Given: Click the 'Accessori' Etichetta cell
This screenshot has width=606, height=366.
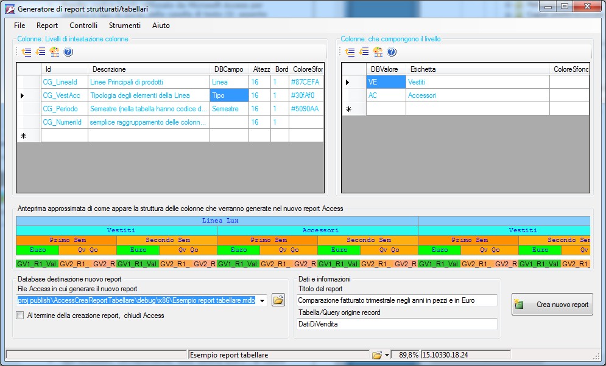Looking at the screenshot, I should (x=477, y=95).
